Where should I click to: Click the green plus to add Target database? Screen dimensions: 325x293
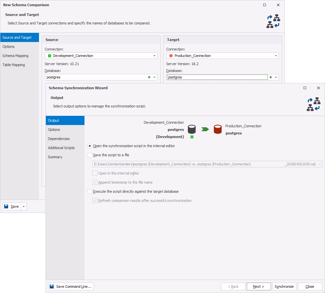[270, 77]
